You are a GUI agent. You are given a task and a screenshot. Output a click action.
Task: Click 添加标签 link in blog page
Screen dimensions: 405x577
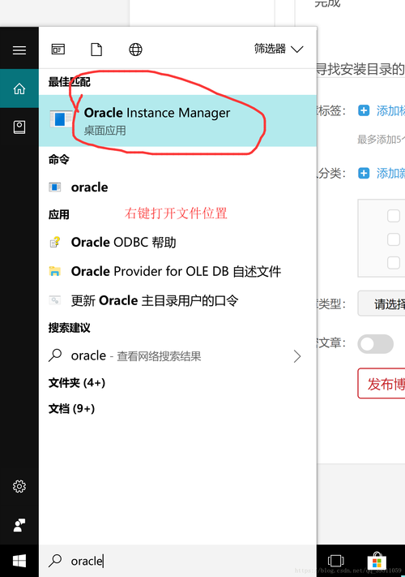[390, 110]
